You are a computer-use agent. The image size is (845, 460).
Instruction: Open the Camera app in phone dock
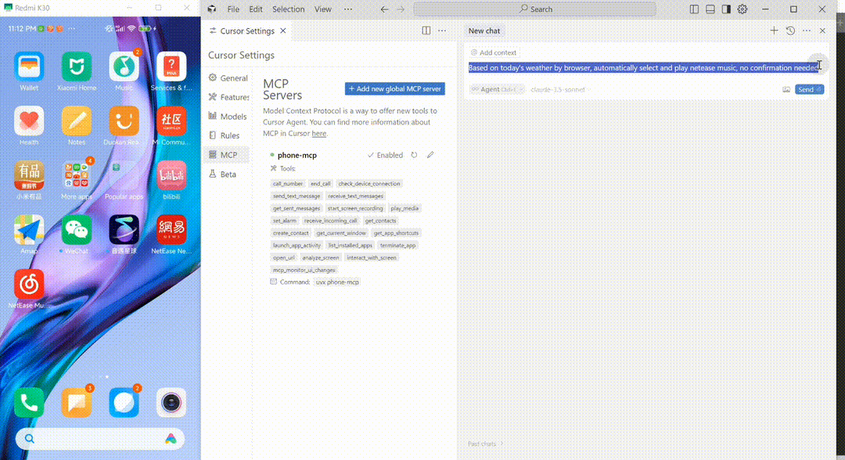tap(171, 402)
